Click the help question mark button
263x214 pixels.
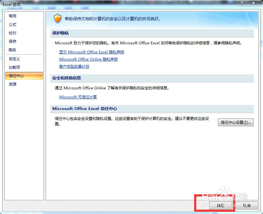pyautogui.click(x=242, y=3)
